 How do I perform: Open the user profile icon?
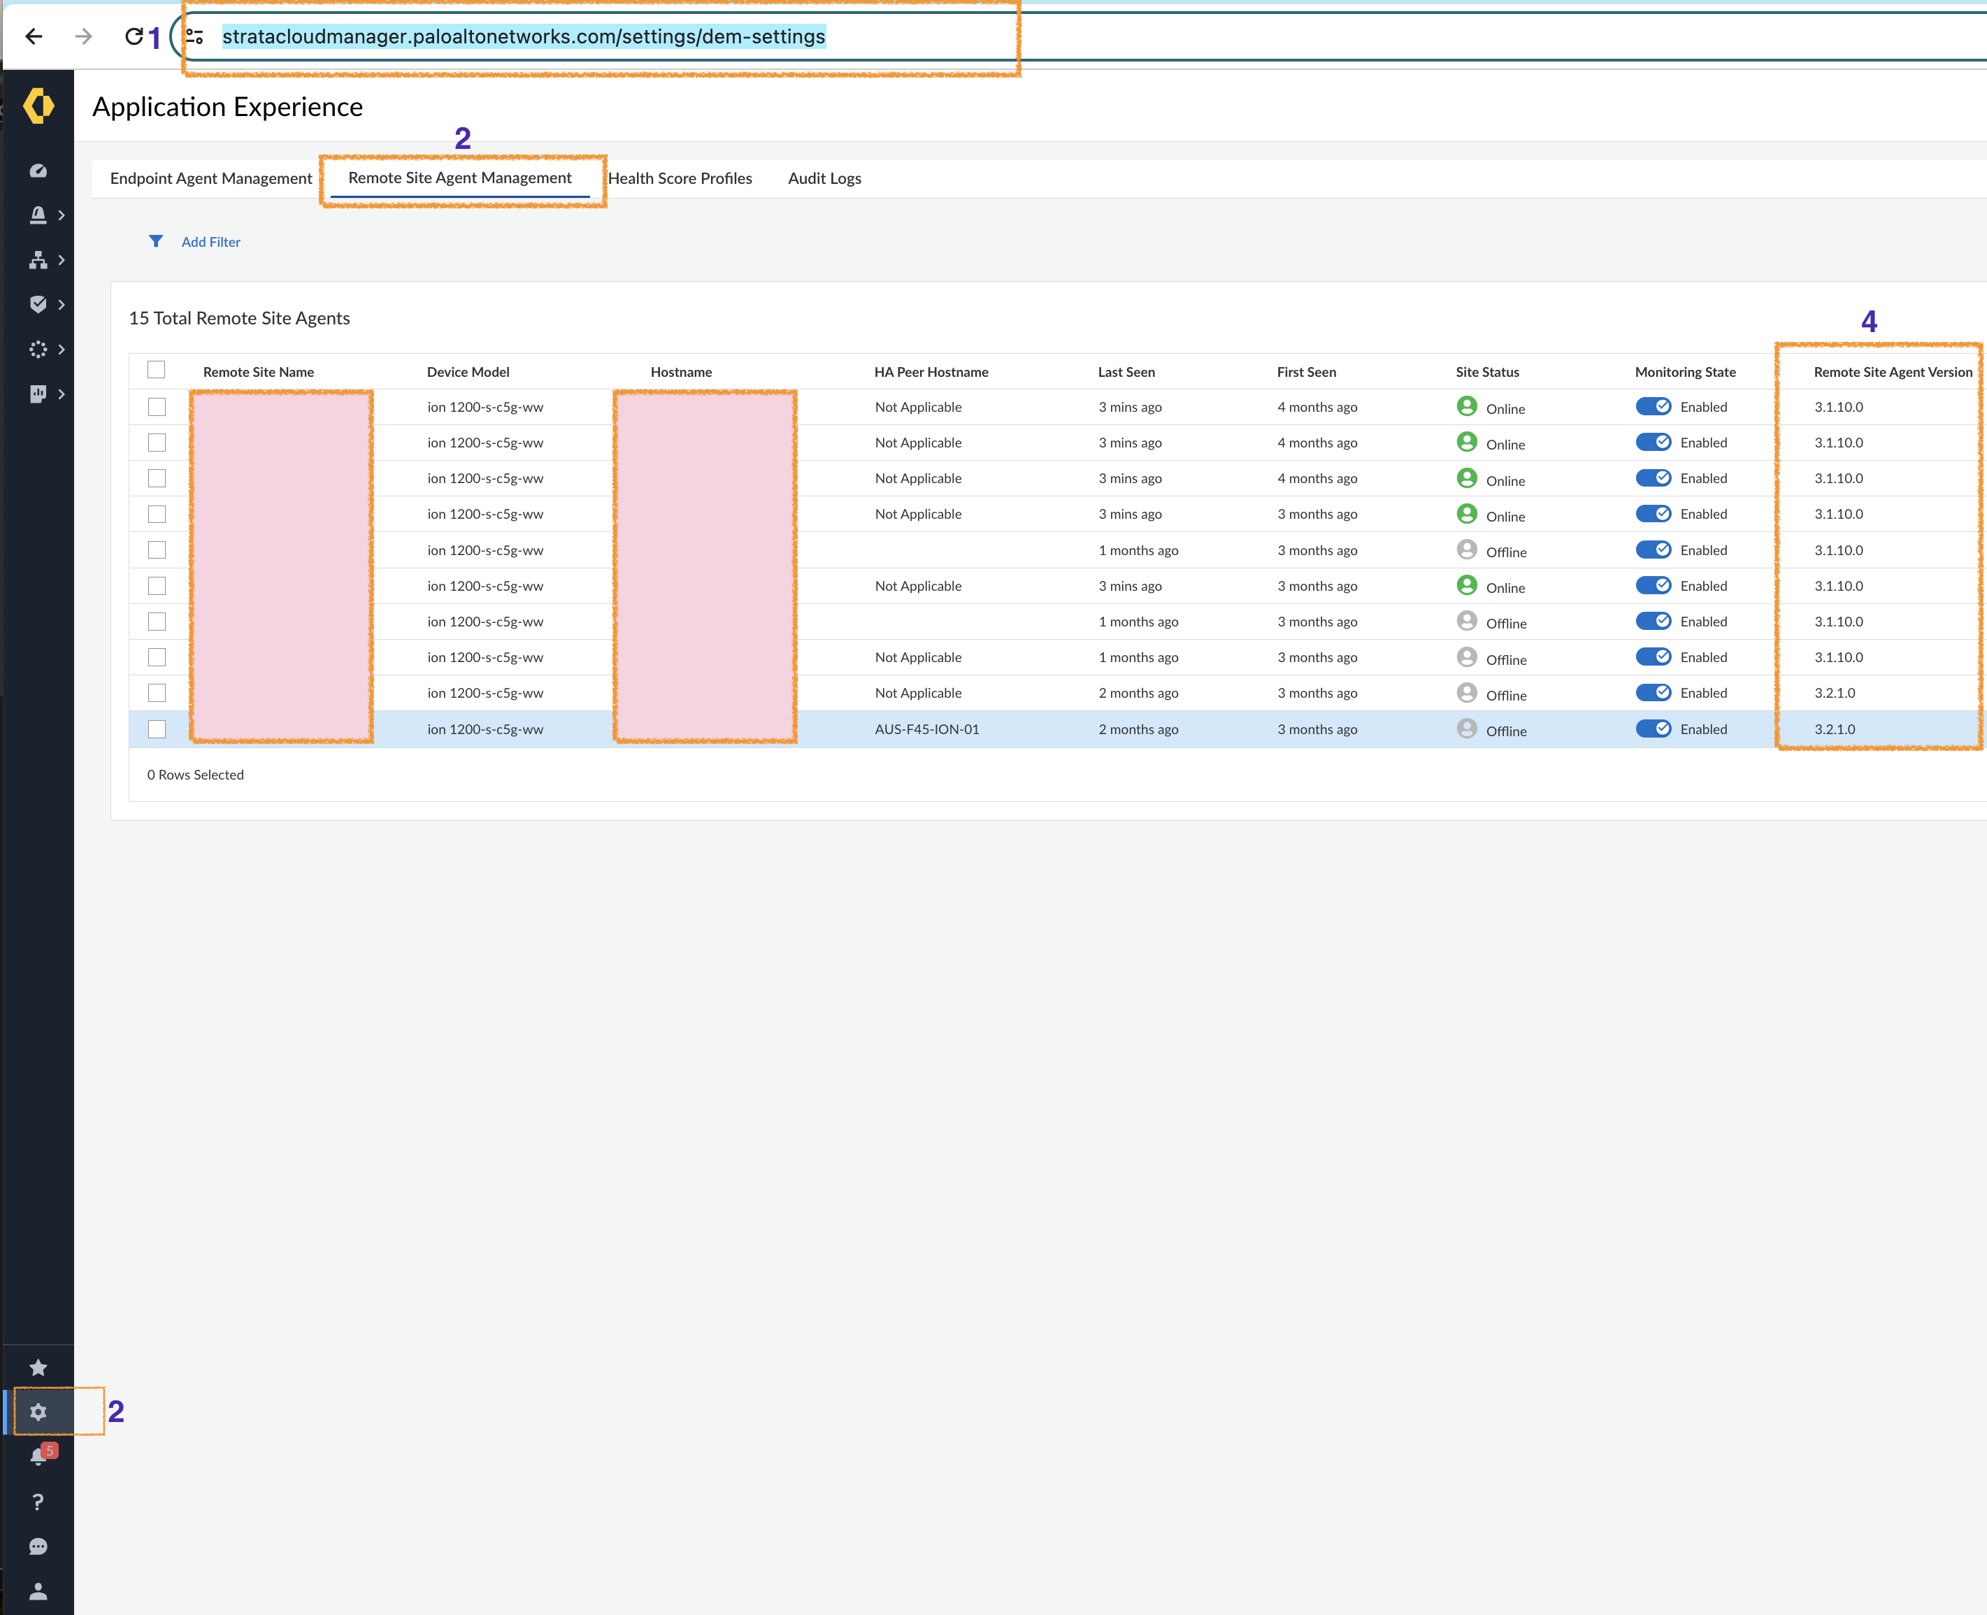(38, 1591)
